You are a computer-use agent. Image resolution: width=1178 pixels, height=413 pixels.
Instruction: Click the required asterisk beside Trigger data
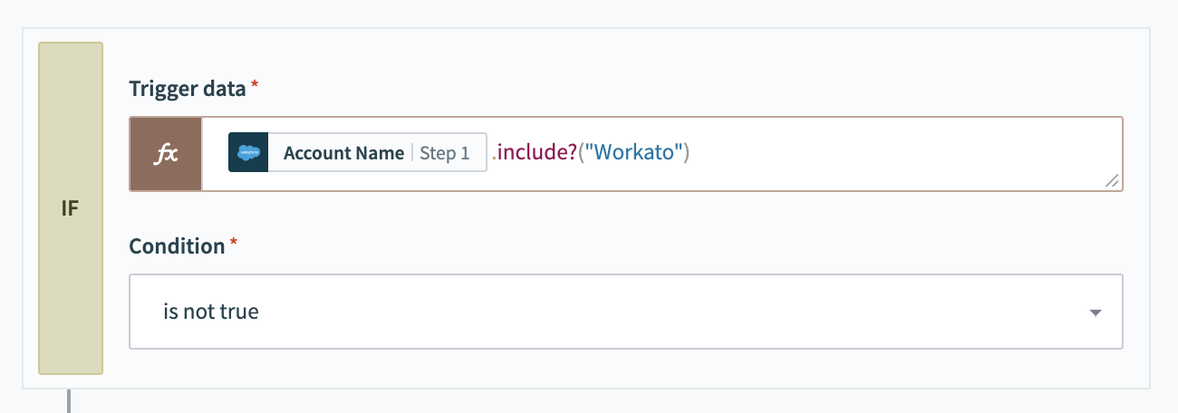pos(255,86)
